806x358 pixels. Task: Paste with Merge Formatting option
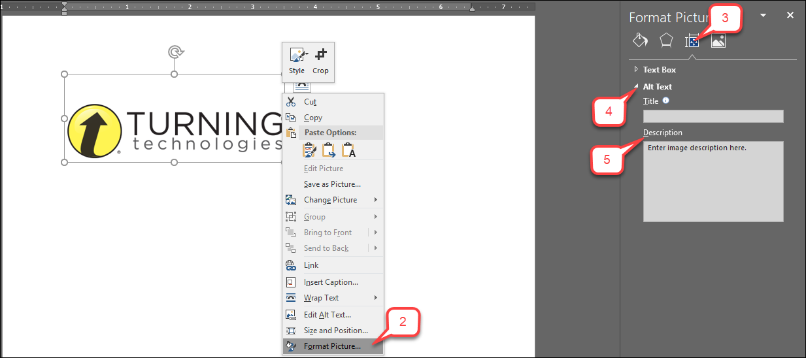pos(329,150)
